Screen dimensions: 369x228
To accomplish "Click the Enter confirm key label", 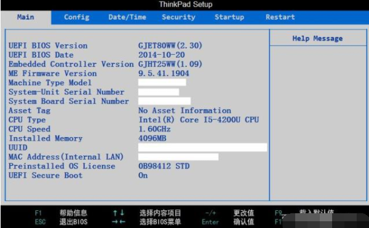I will 210,222.
